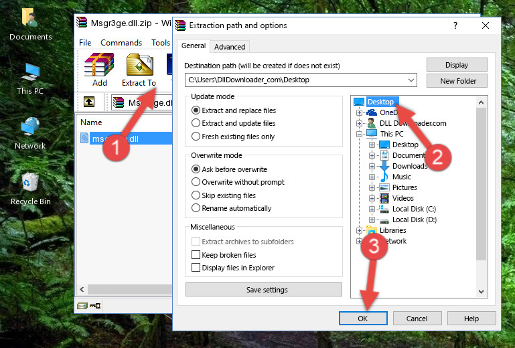Click the WinRAR books icon in address bar
Viewport: 515px width, 348px height.
[x=119, y=102]
